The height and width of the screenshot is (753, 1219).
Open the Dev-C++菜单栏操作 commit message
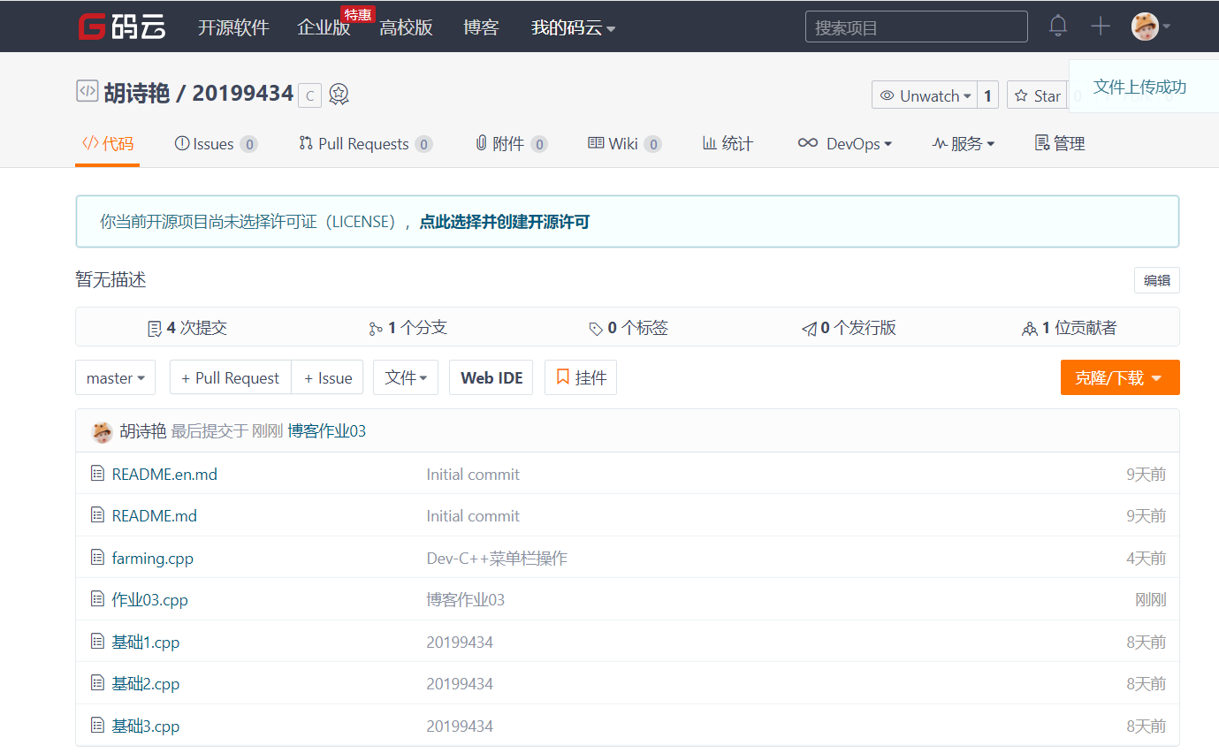point(497,558)
